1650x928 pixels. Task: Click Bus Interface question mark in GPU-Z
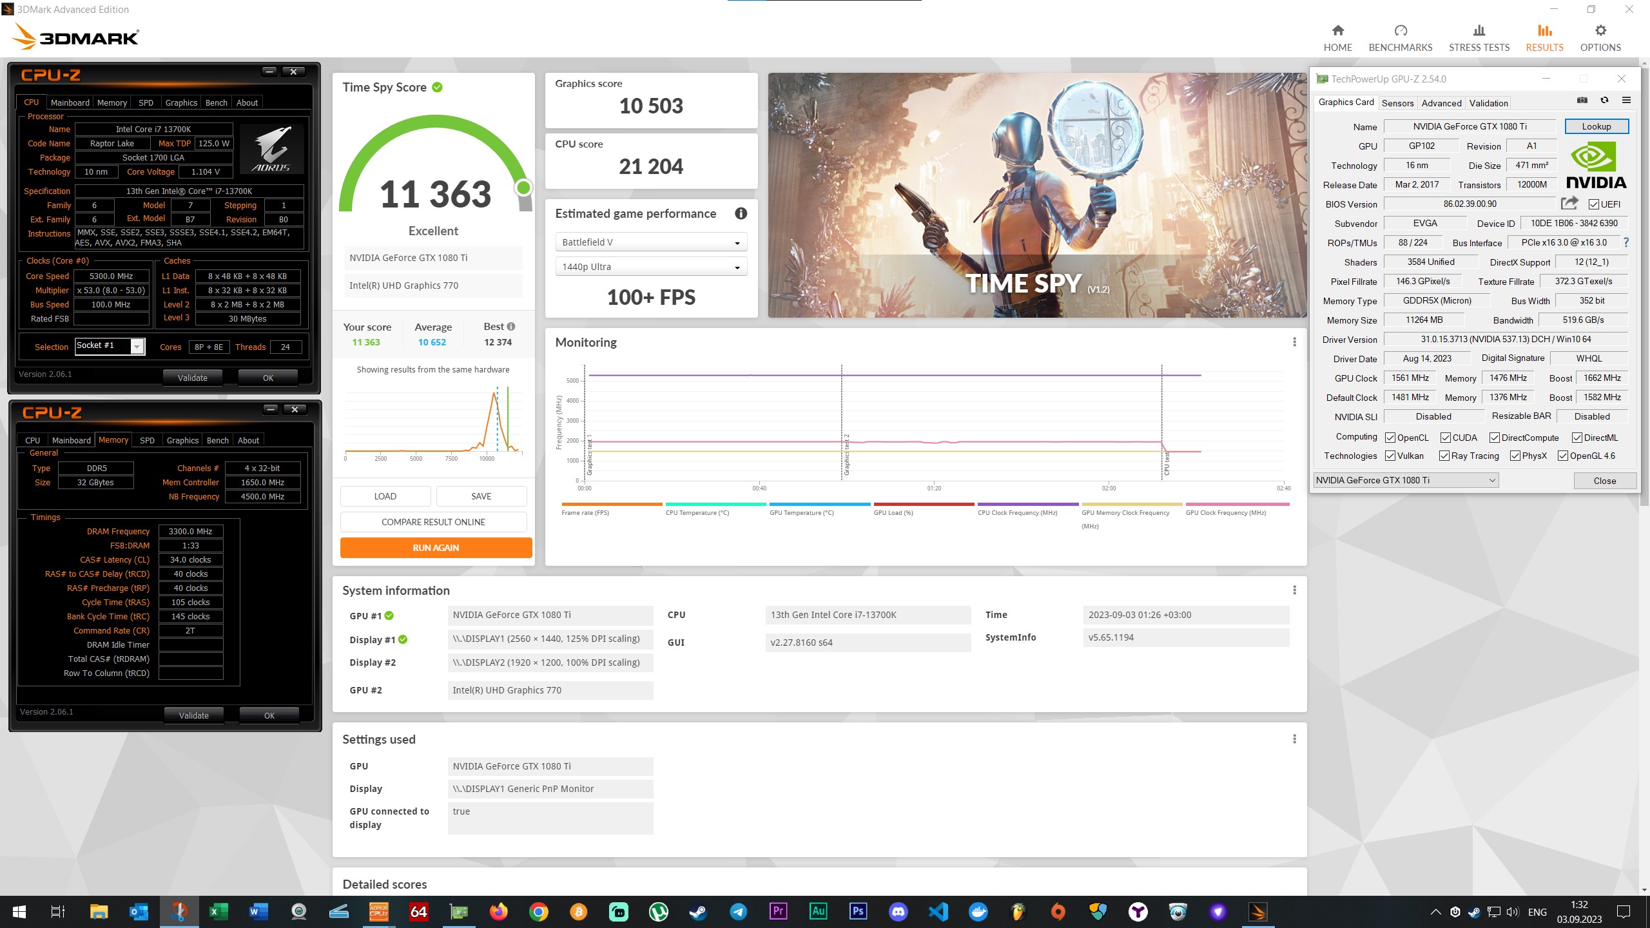[1626, 242]
